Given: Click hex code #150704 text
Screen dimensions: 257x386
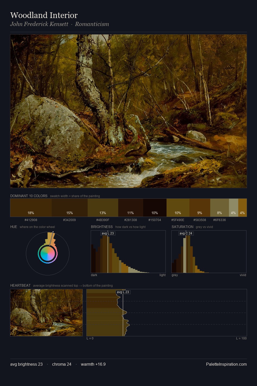Looking at the screenshot, I should click(x=155, y=220).
